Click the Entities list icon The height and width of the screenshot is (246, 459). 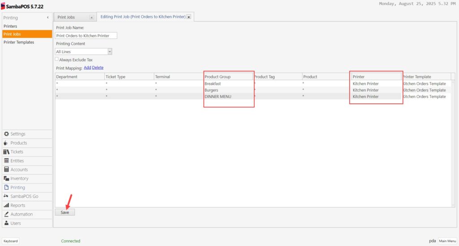pyautogui.click(x=6, y=161)
